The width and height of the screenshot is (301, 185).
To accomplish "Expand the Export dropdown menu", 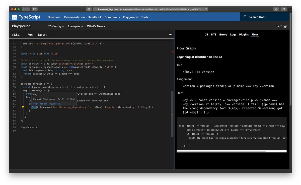I will [x=43, y=35].
